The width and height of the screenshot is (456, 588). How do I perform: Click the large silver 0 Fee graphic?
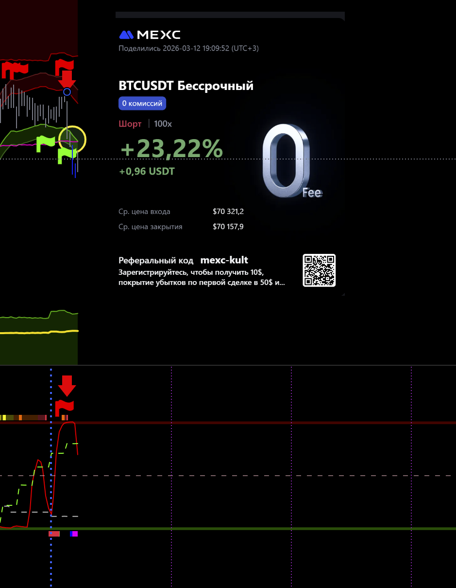point(287,161)
